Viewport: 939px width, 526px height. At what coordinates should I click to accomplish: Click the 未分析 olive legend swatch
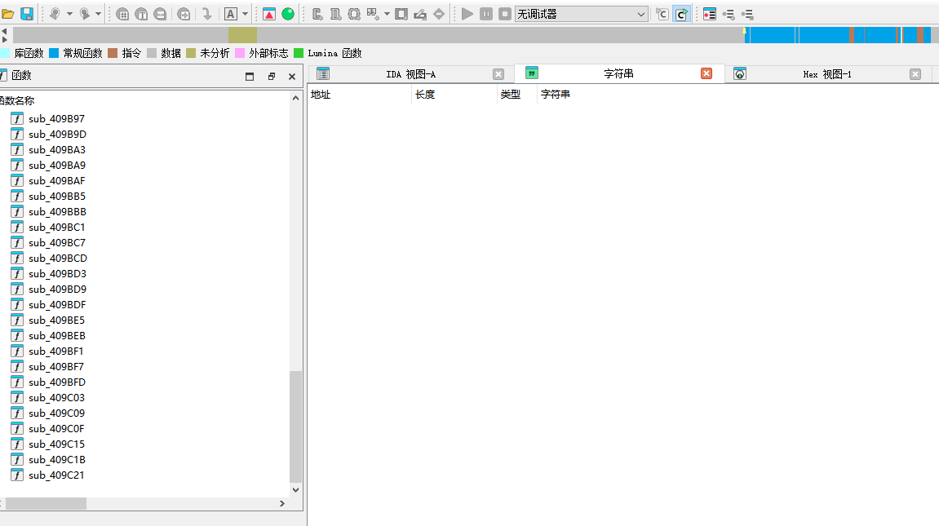point(191,53)
